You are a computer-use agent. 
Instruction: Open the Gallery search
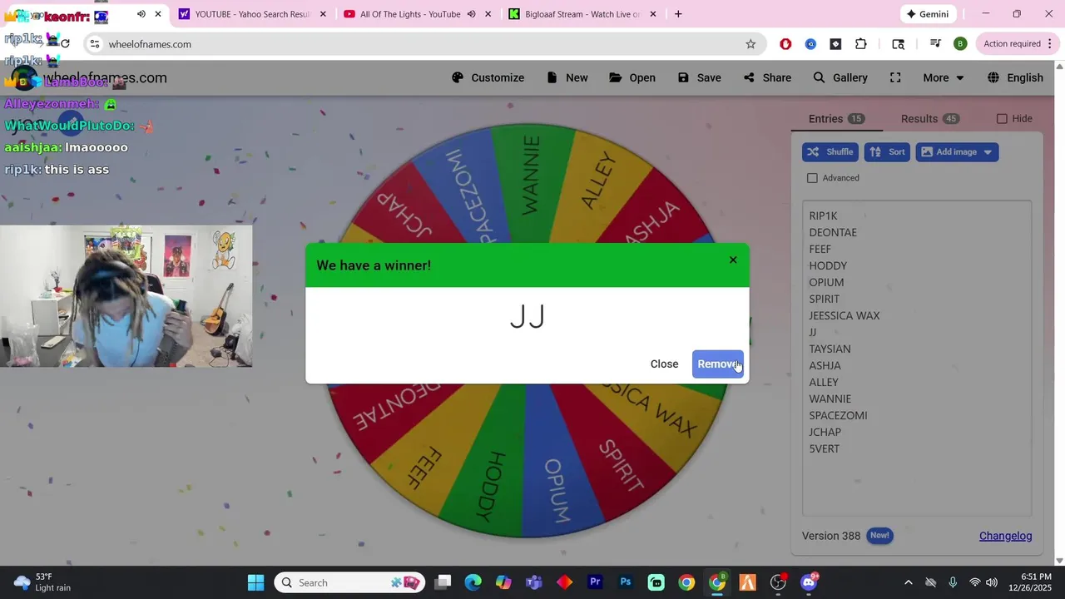coord(840,77)
